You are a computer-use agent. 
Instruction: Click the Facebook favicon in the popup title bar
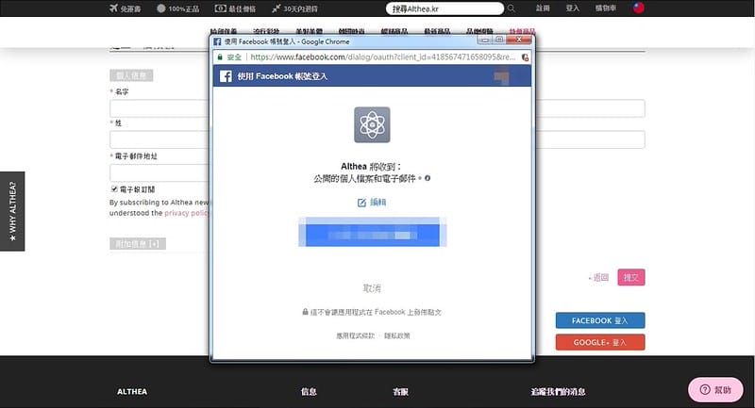tap(217, 41)
